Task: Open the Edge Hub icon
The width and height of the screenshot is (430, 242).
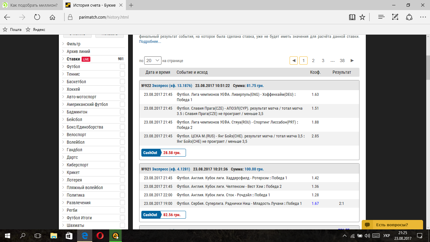Action: (x=382, y=17)
